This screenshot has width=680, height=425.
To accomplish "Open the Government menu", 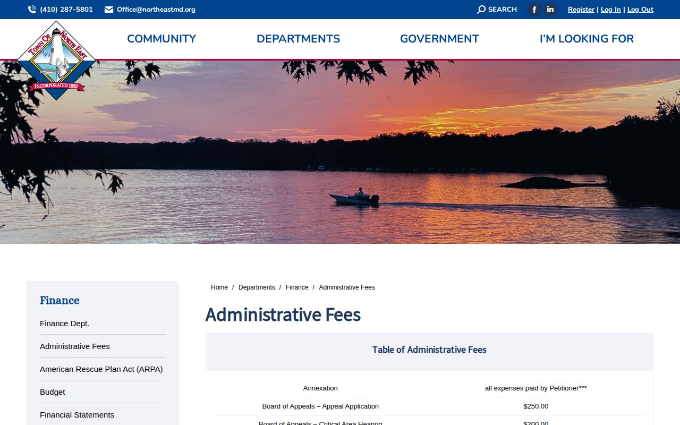I will pyautogui.click(x=439, y=39).
